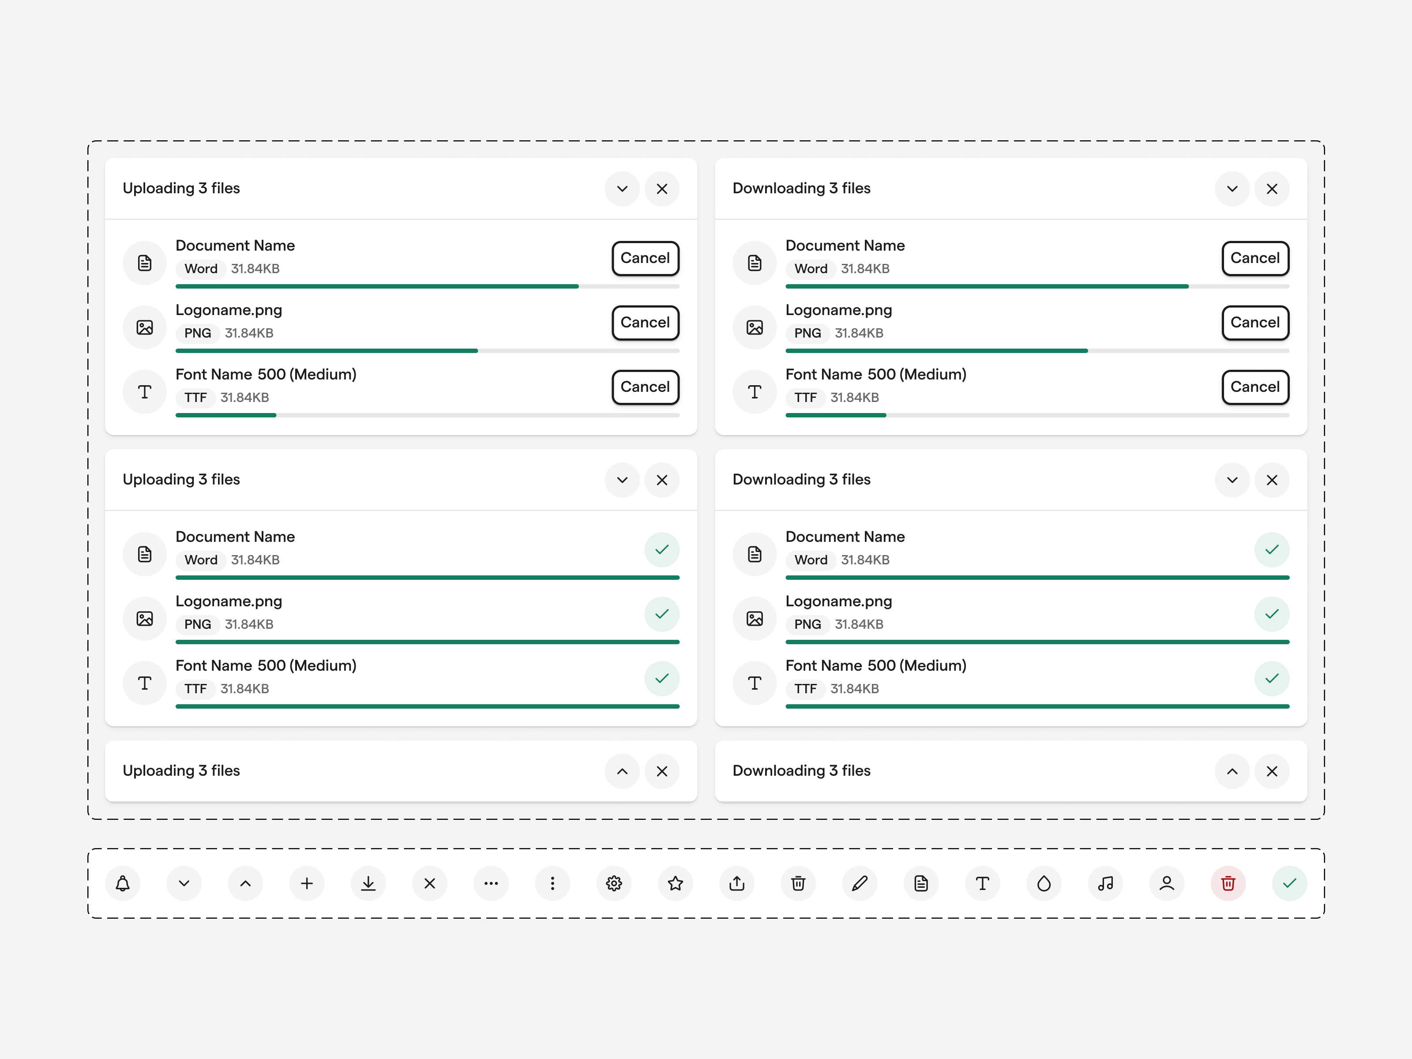
Task: Click the person profile icon
Action: point(1167,883)
